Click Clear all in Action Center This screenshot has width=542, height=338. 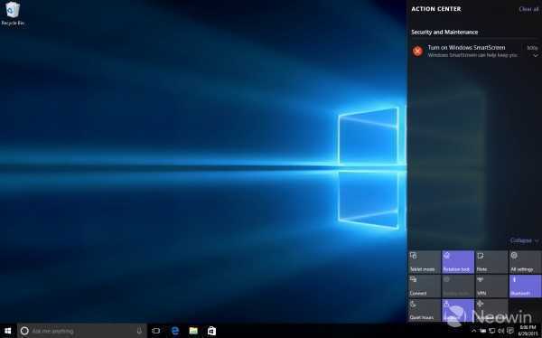point(528,9)
